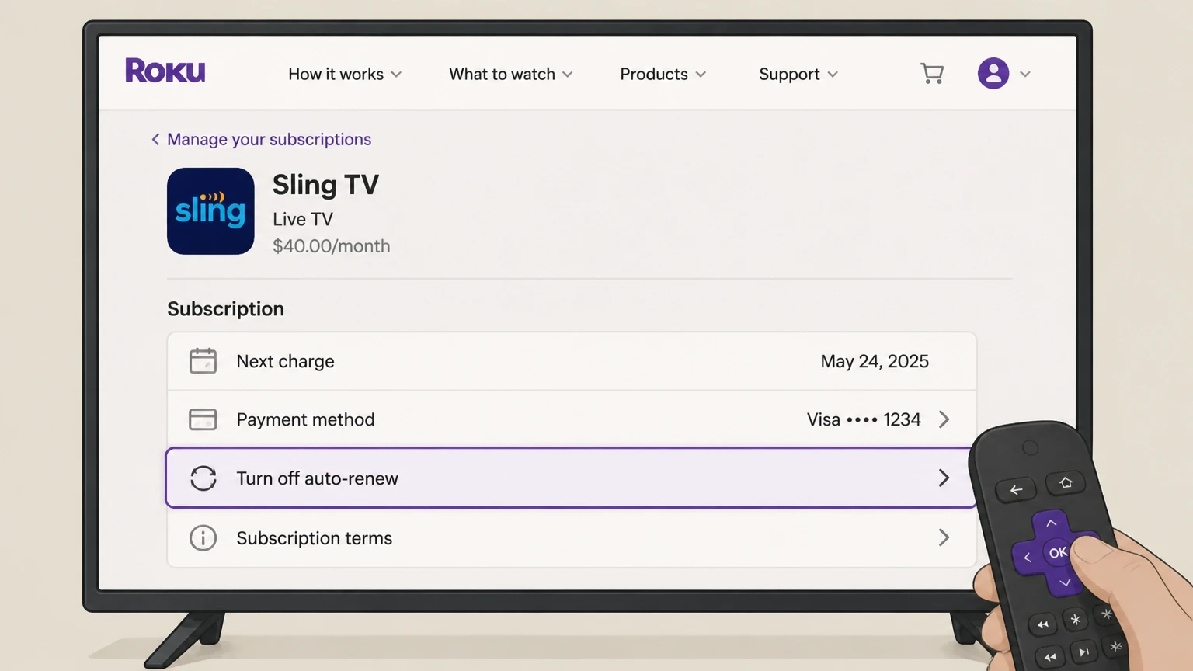Tap the remote's OK button
The width and height of the screenshot is (1193, 671).
pyautogui.click(x=1058, y=553)
